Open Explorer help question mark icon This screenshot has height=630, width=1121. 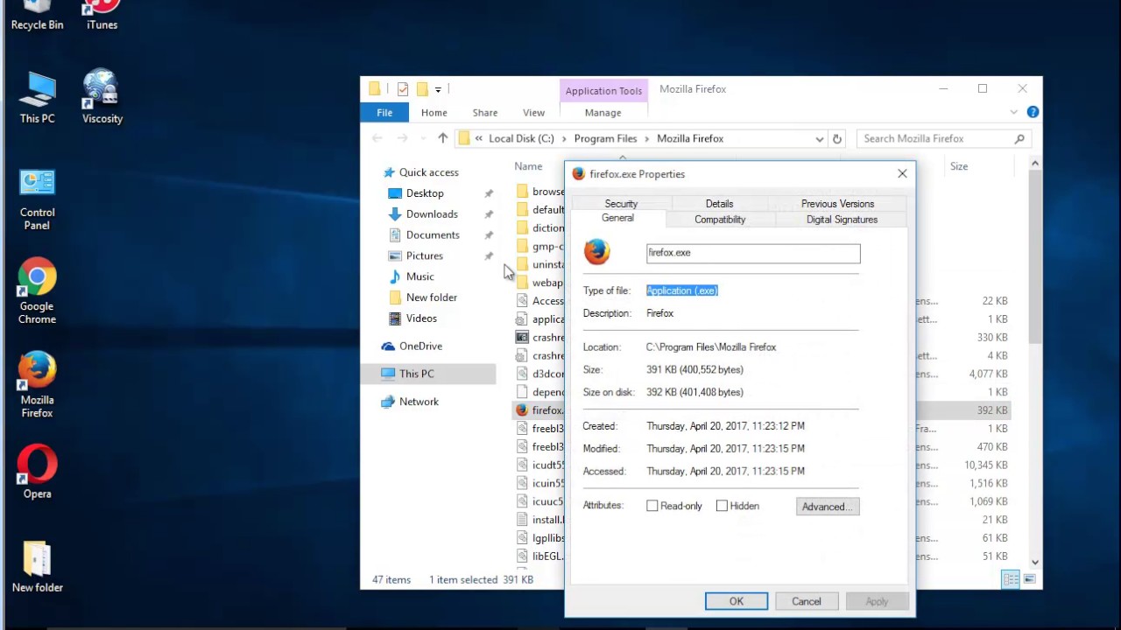[1033, 112]
